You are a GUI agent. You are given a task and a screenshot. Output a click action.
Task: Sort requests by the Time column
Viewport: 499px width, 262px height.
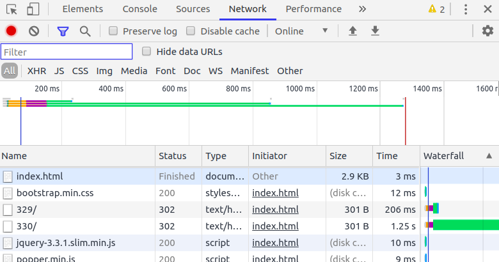[396, 156]
